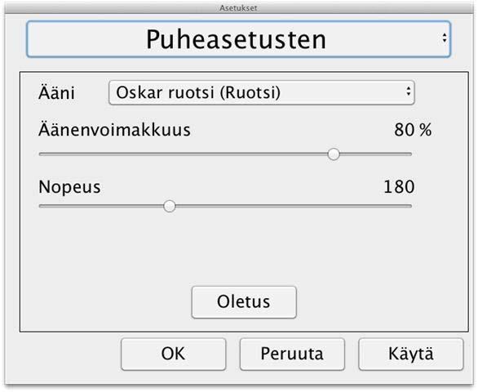This screenshot has height=392, width=478.
Task: Click the Asetukset window title
Action: [x=238, y=8]
